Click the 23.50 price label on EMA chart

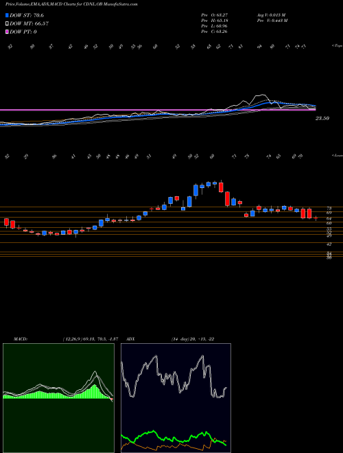(x=322, y=118)
